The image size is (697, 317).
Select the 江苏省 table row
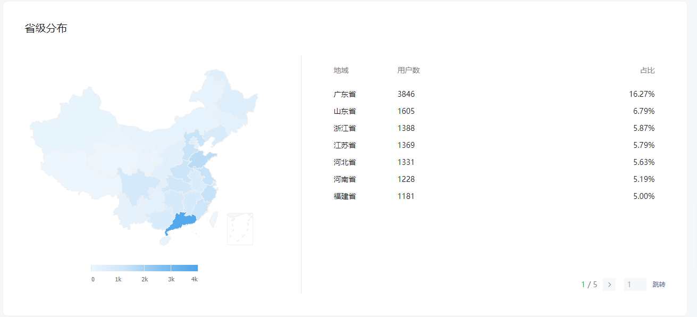pos(494,145)
